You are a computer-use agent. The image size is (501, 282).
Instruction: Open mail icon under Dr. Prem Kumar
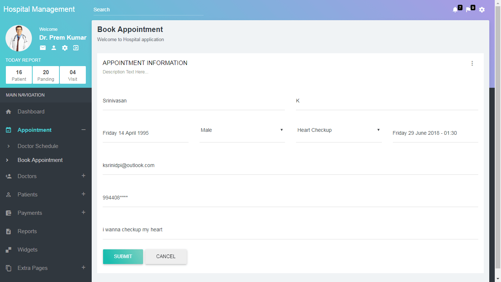click(43, 48)
